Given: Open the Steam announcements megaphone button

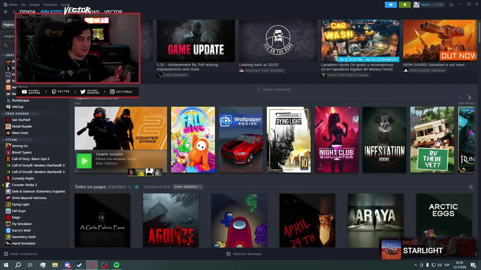Looking at the screenshot, I should (391, 4).
